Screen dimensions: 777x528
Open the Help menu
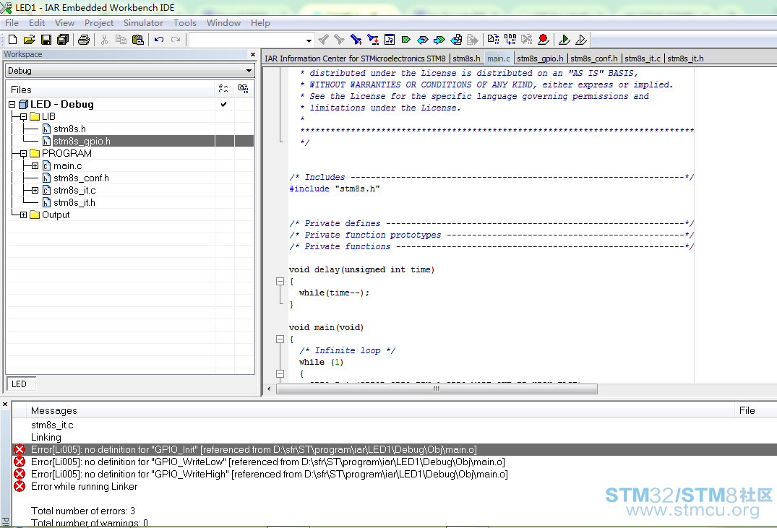[260, 23]
